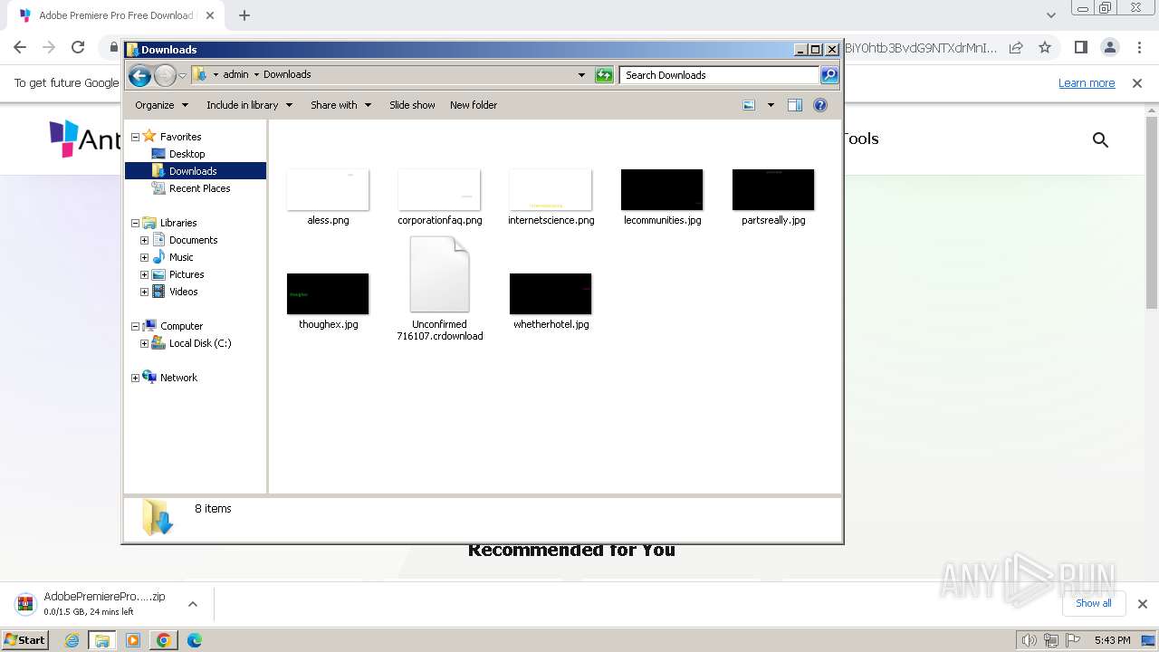
Task: Open a new Chrome tab
Action: (244, 15)
